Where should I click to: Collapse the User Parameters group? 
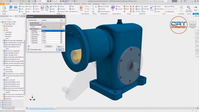(x=29, y=29)
